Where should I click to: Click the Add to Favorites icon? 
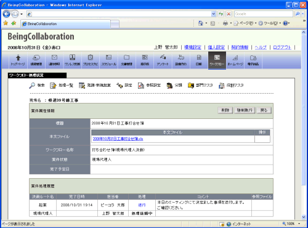[14, 23]
